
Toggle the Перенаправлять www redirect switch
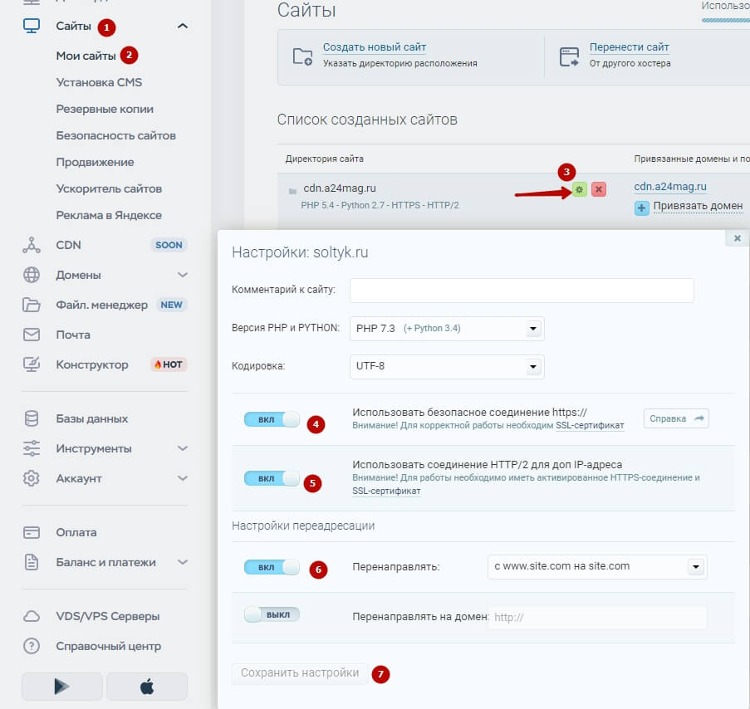pyautogui.click(x=272, y=567)
